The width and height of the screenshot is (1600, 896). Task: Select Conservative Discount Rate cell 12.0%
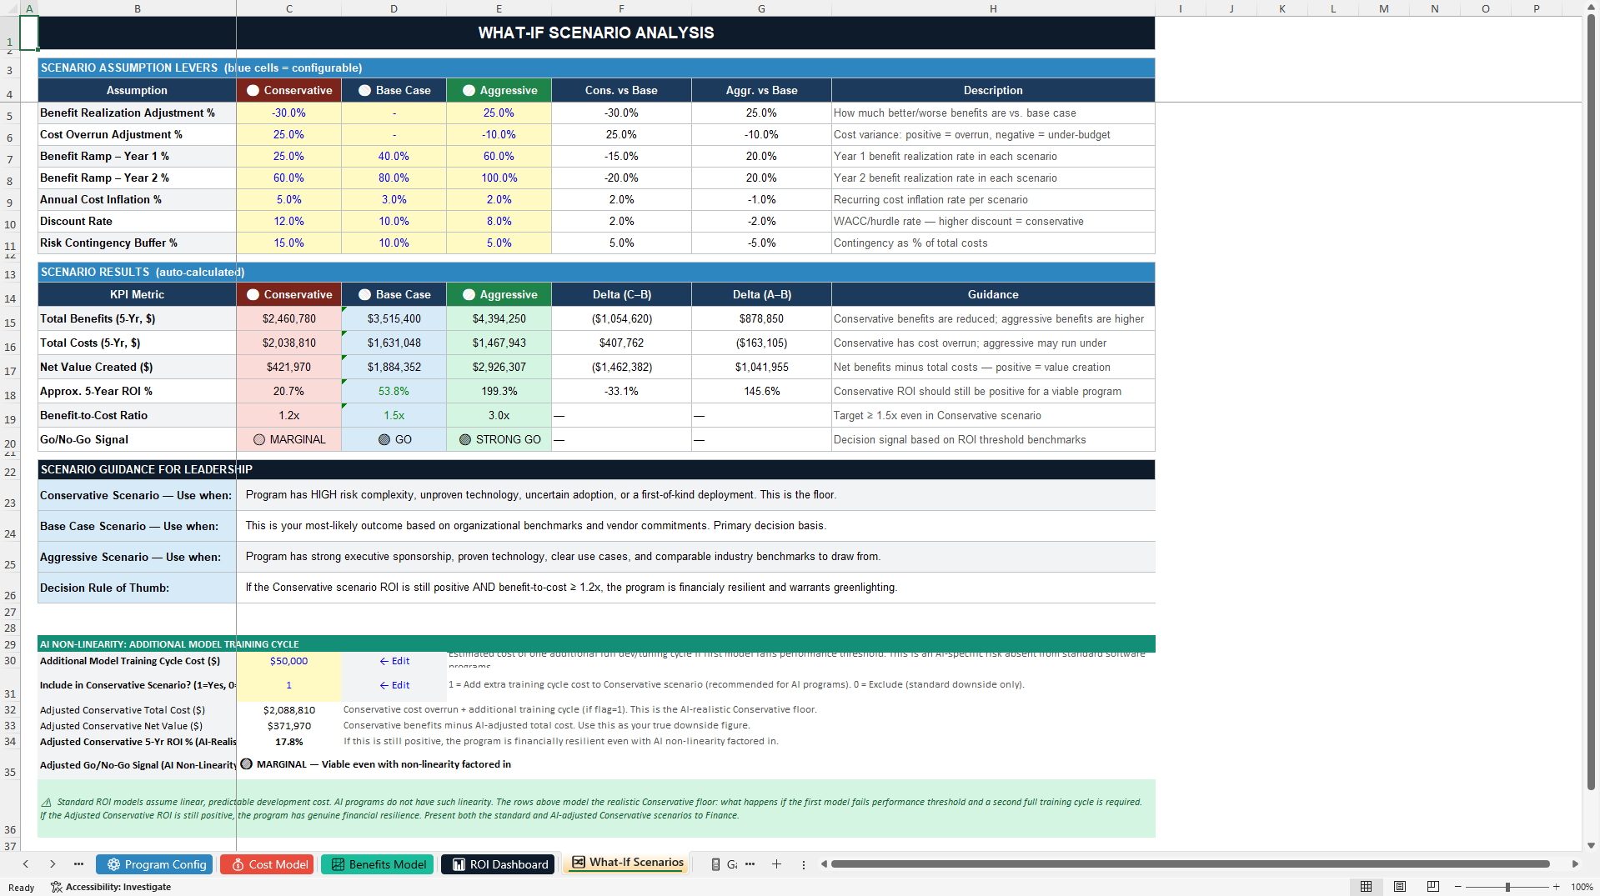[289, 221]
